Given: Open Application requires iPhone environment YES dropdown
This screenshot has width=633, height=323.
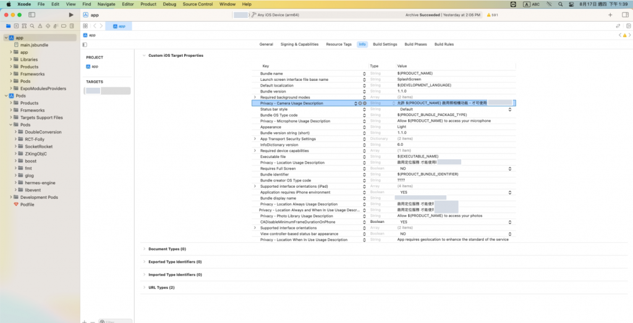Looking at the screenshot, I should (x=509, y=192).
